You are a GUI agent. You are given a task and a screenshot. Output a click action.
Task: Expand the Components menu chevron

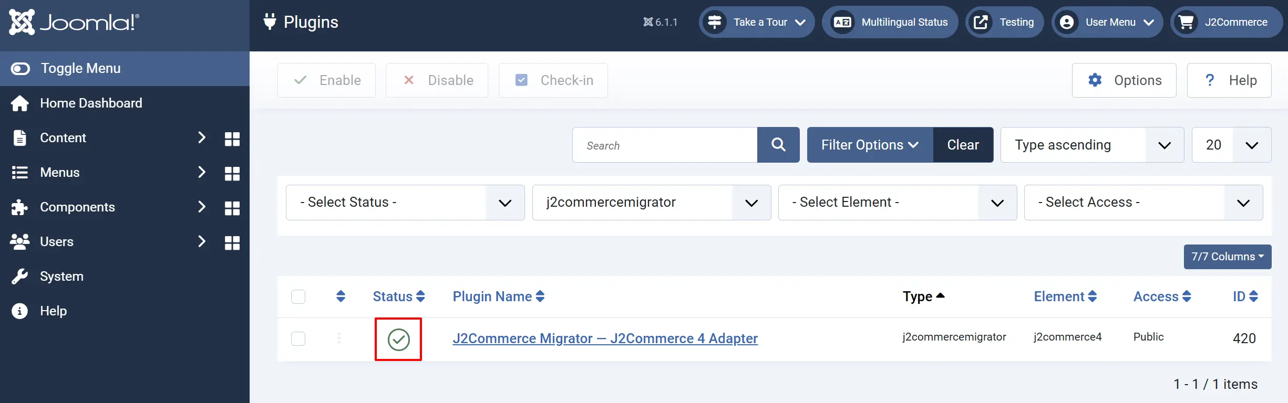[x=202, y=207]
